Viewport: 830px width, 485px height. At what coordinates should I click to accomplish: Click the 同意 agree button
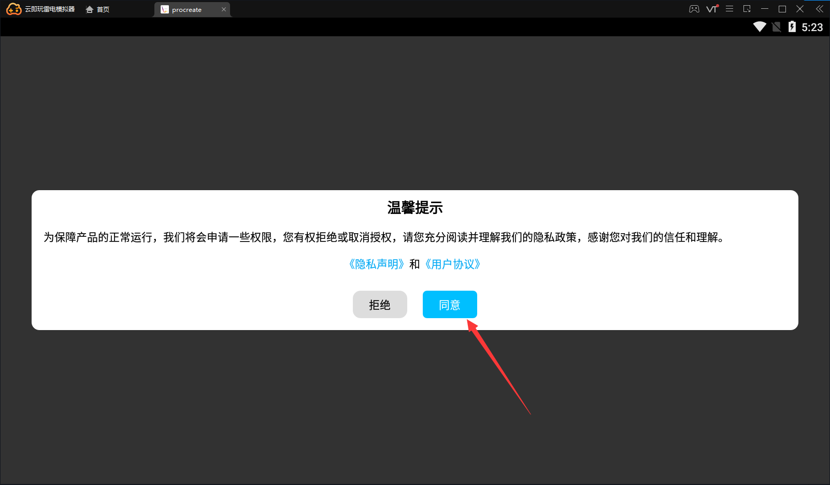450,305
